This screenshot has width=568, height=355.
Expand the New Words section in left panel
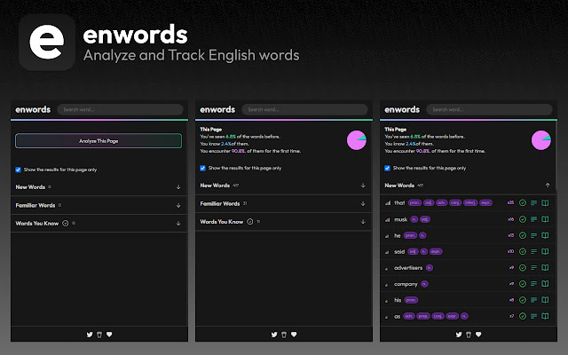click(178, 187)
